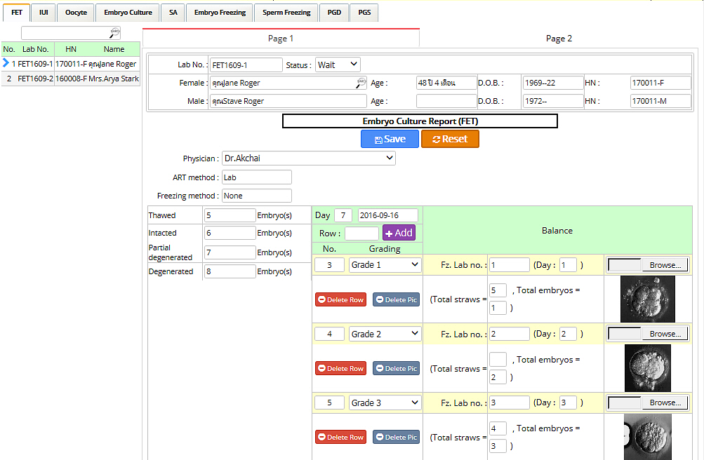Delete Pic for the Grade 2 embryo
704x460 pixels.
coord(396,368)
